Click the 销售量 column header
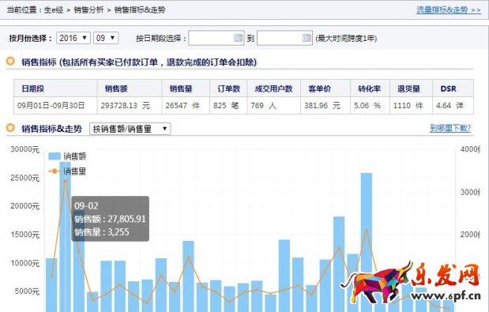This screenshot has height=312, width=489. click(186, 88)
